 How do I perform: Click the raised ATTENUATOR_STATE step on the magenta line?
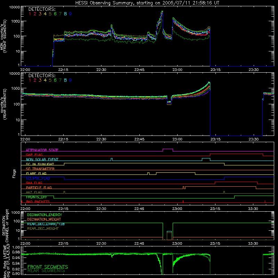(x=168, y=149)
